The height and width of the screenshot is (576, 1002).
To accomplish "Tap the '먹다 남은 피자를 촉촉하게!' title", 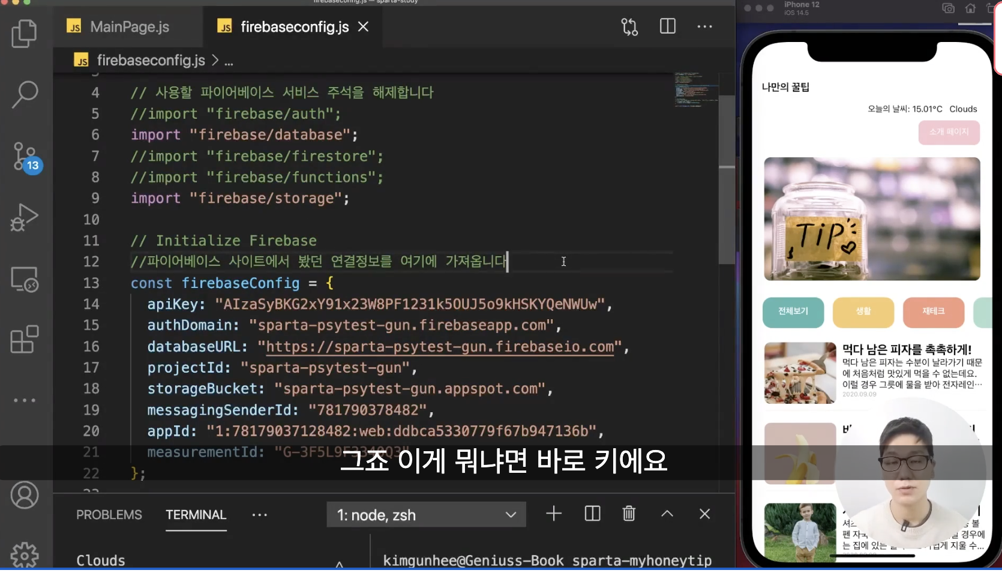I will 907,349.
